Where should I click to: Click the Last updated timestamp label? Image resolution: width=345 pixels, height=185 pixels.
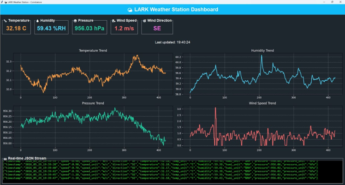tap(172, 42)
